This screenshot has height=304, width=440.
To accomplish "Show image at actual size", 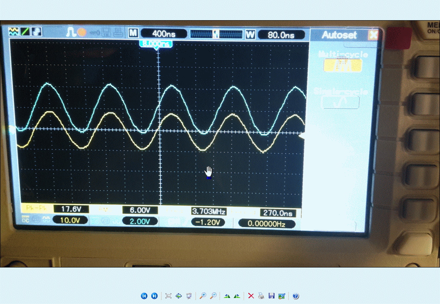I will coord(179,296).
